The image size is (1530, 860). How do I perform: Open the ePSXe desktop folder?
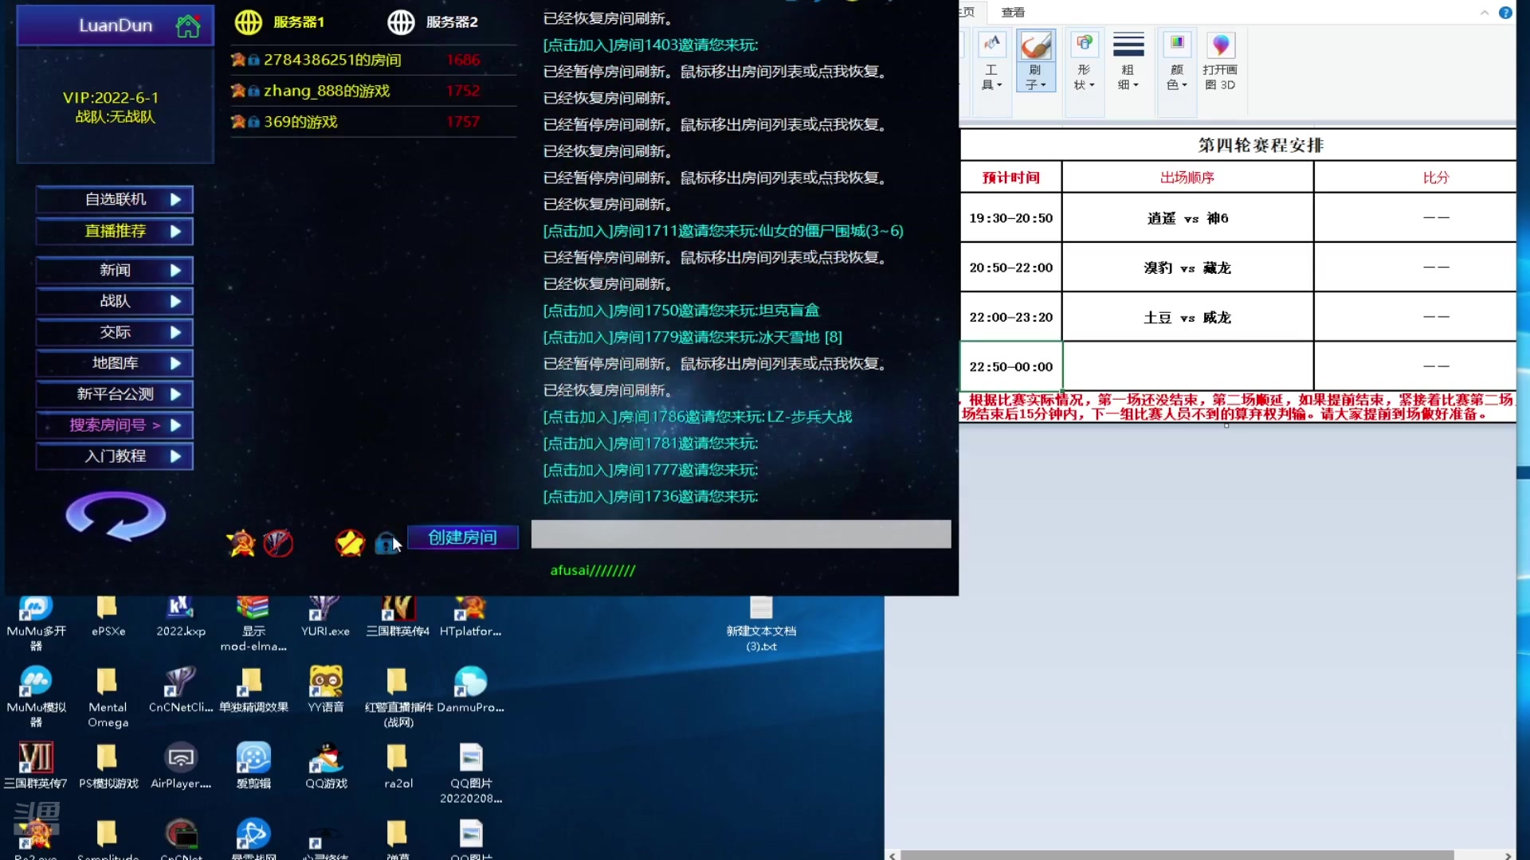point(108,617)
